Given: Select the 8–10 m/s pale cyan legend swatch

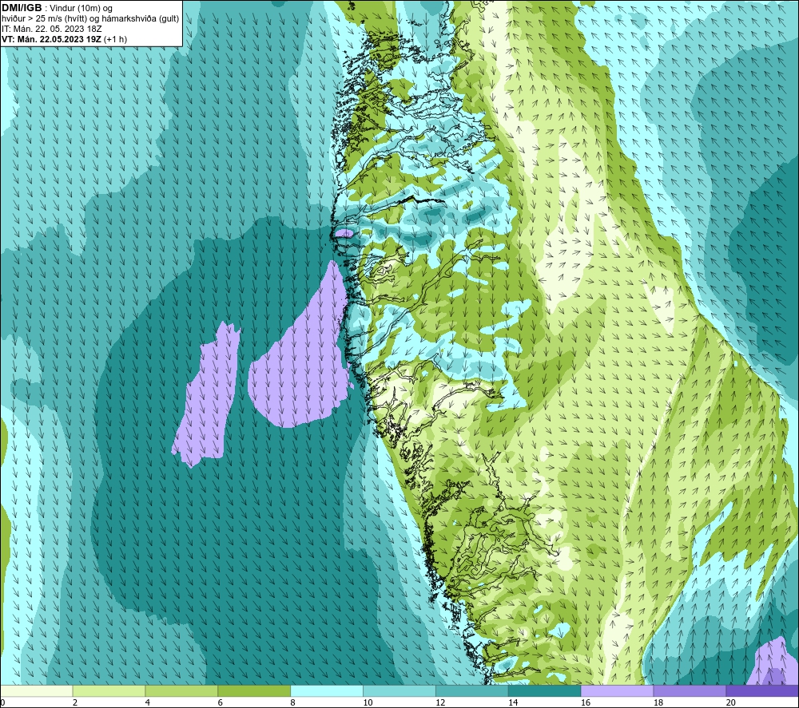Looking at the screenshot, I should pyautogui.click(x=327, y=691).
